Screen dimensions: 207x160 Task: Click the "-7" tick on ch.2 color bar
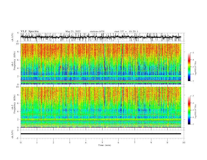[x=193, y=124]
